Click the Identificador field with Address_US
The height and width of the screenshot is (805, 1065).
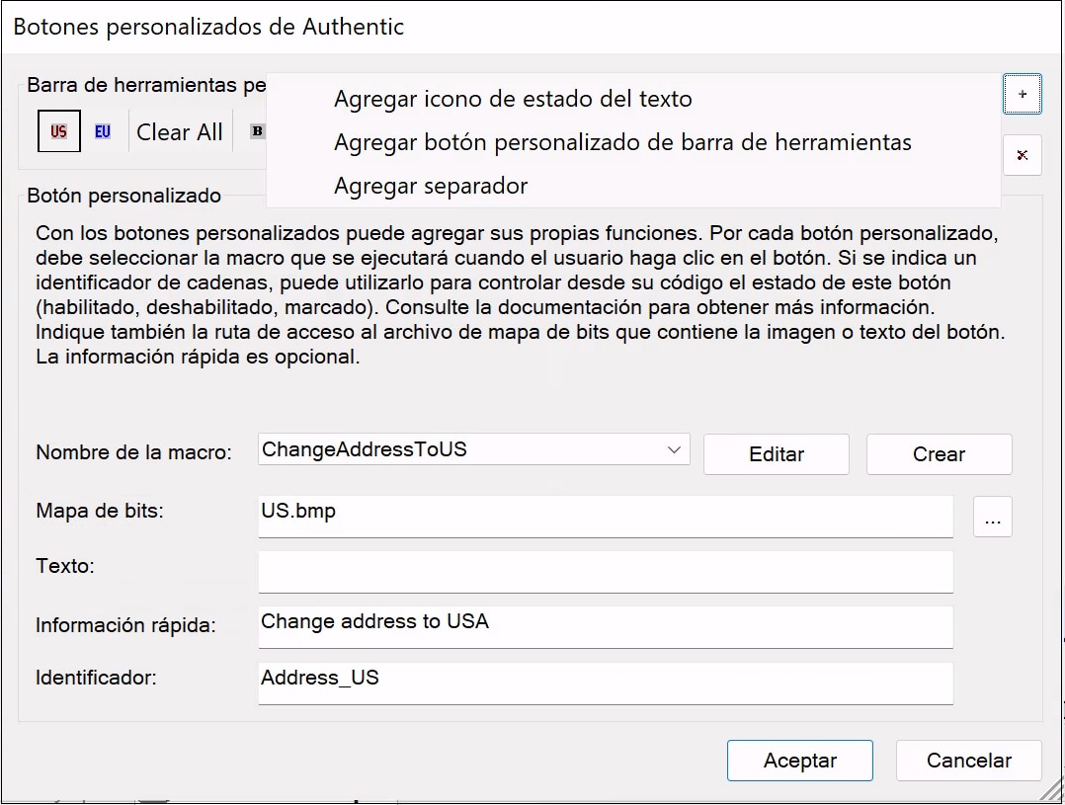(605, 682)
